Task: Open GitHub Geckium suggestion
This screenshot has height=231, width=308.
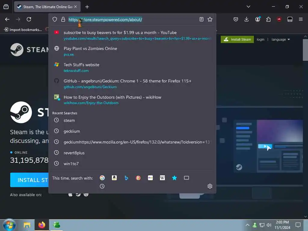Action: pyautogui.click(x=132, y=84)
